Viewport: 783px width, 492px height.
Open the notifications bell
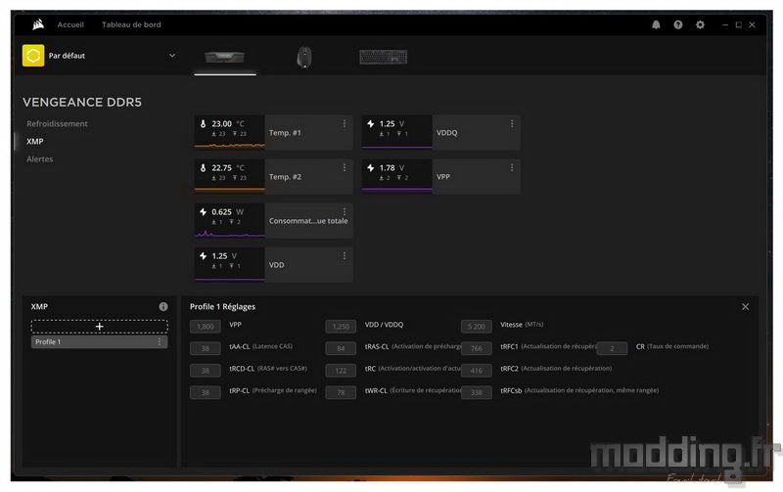tap(656, 24)
